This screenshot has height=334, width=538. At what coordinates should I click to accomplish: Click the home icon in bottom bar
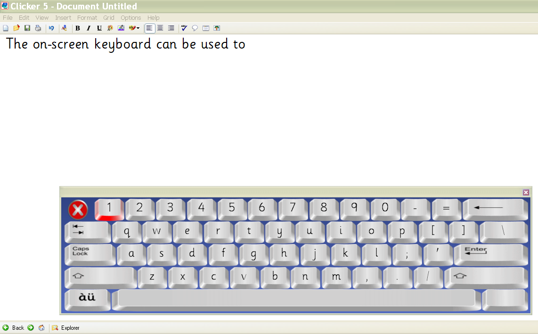click(41, 328)
